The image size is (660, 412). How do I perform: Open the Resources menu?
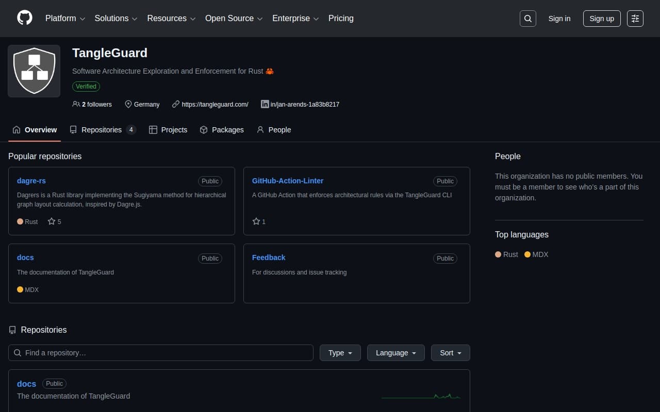(x=171, y=18)
